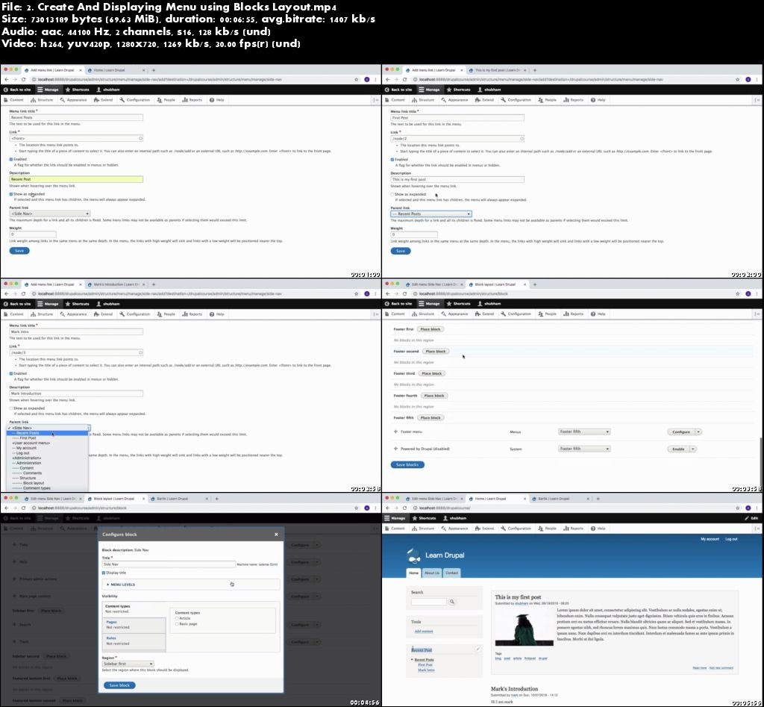Select the Home tab on the Learn Drupal homepage
This screenshot has height=707, width=764.
click(413, 573)
